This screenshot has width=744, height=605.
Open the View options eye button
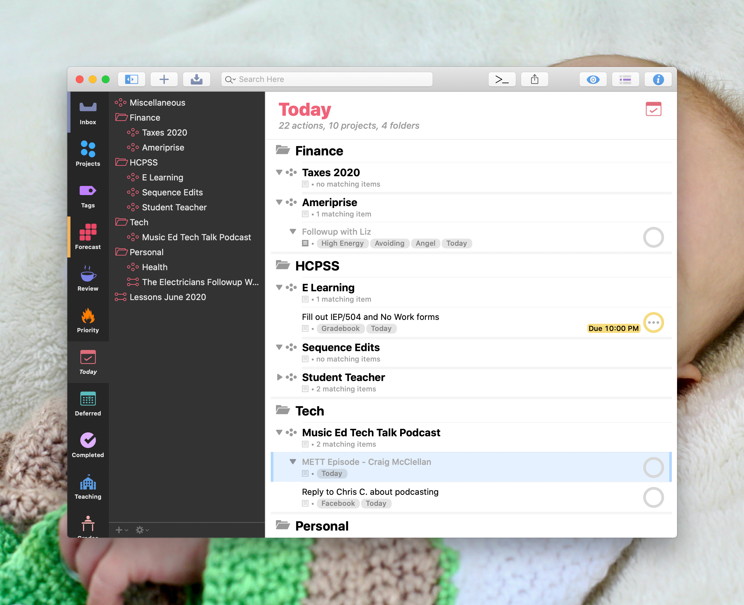593,79
